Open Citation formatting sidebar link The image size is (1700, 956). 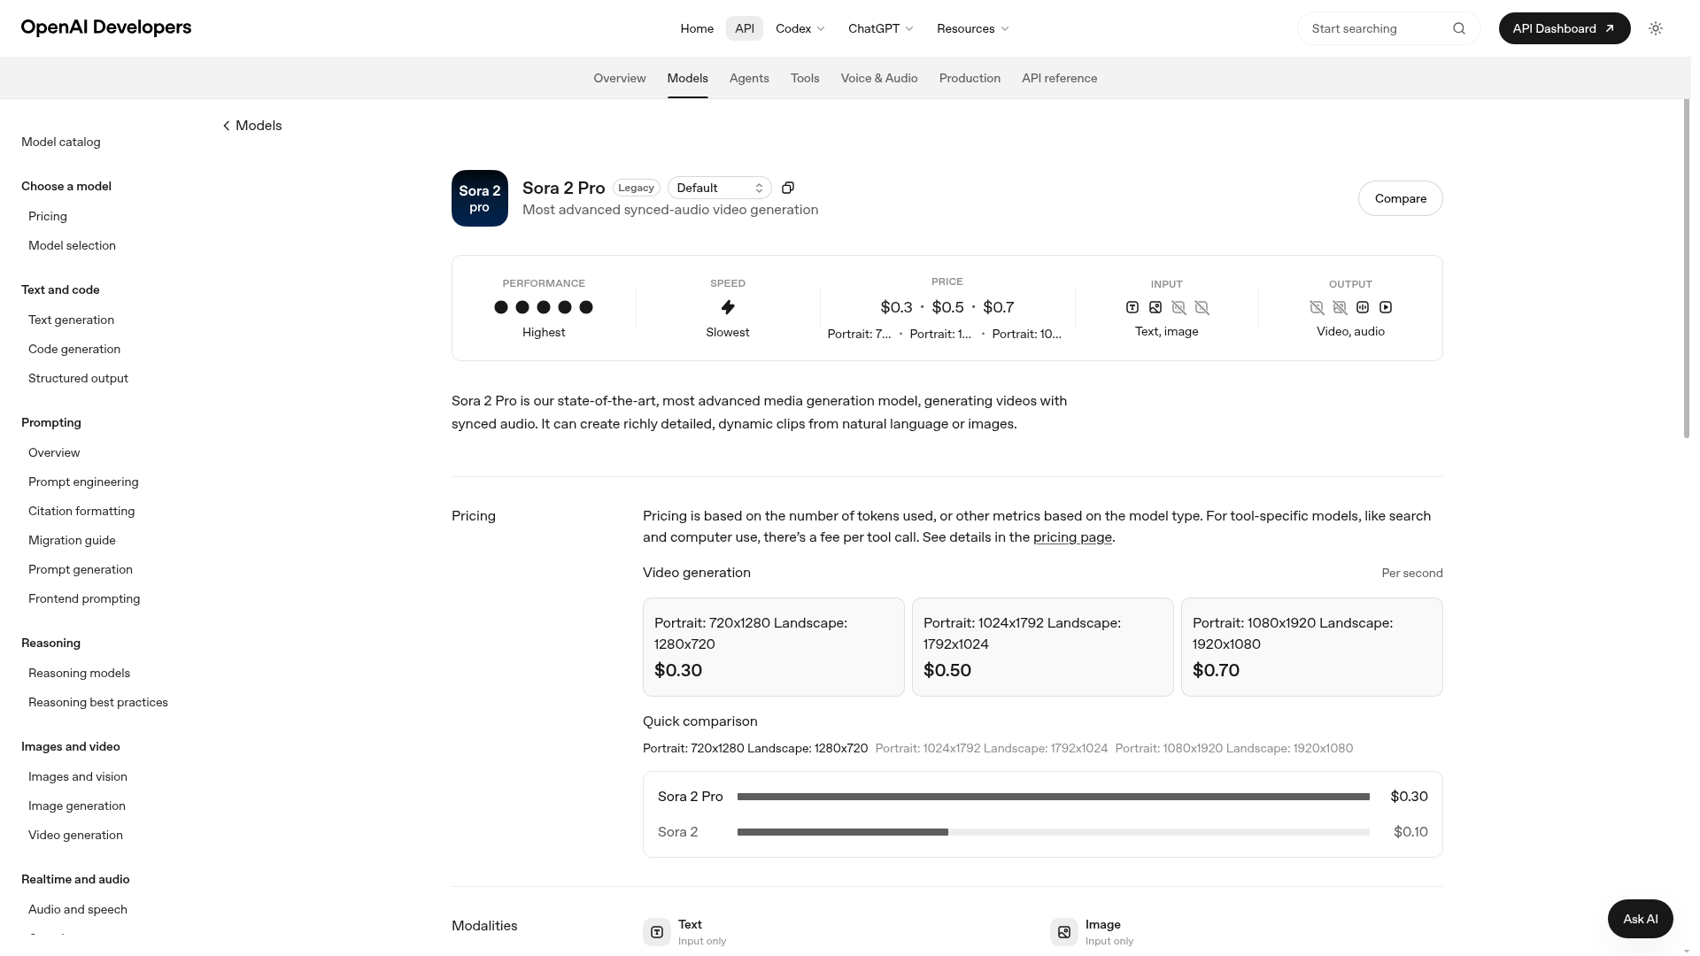tap(81, 511)
